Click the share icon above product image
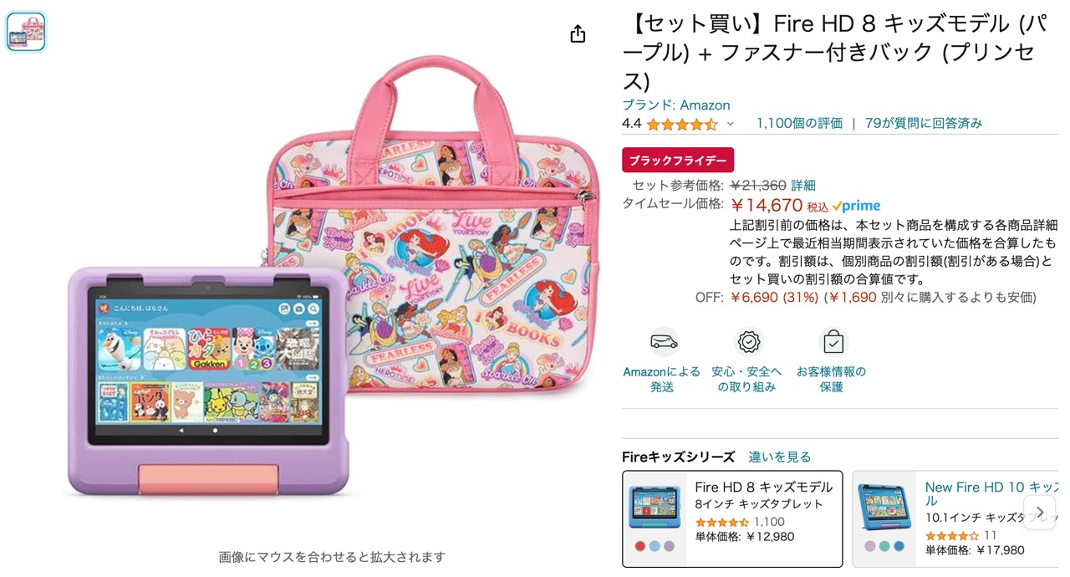1070x577 pixels. click(x=578, y=33)
